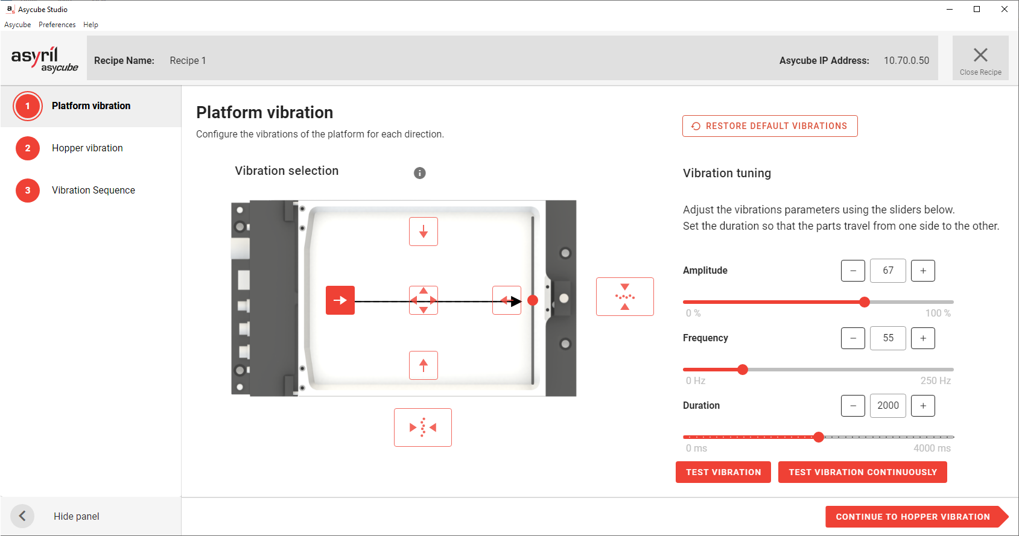Increase Duration with the plus button

coord(923,406)
